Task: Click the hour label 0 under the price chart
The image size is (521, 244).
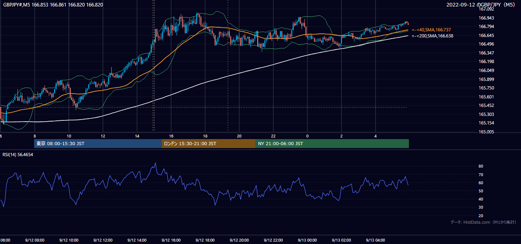Action: tap(307, 136)
